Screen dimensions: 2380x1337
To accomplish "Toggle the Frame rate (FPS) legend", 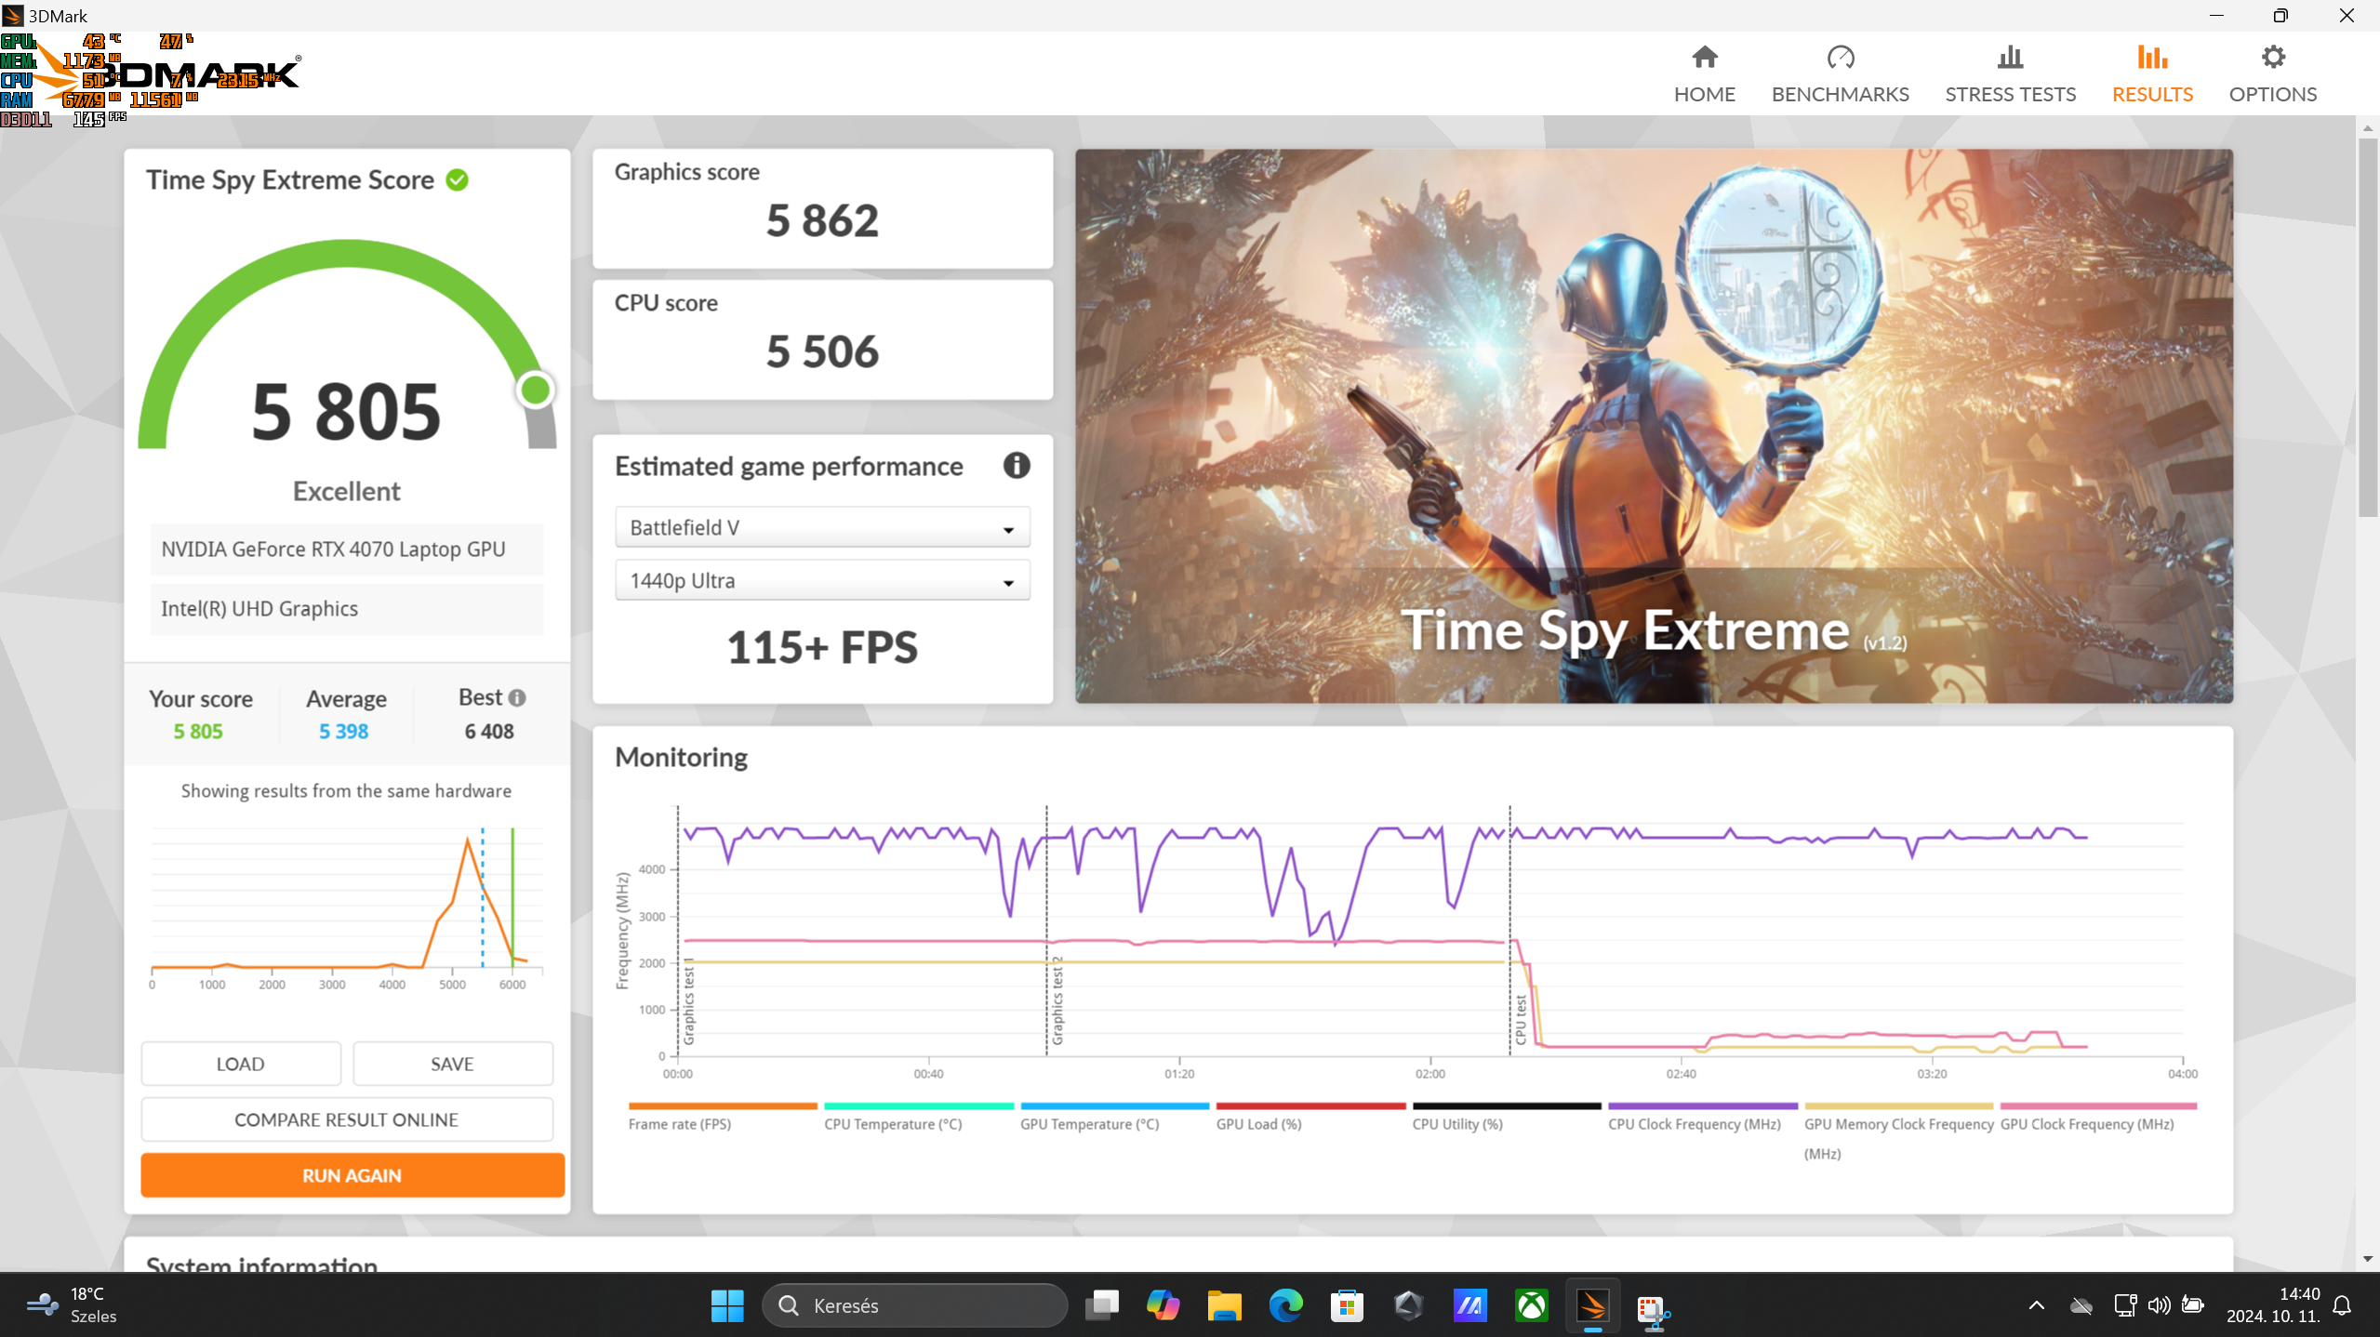I will point(722,1116).
